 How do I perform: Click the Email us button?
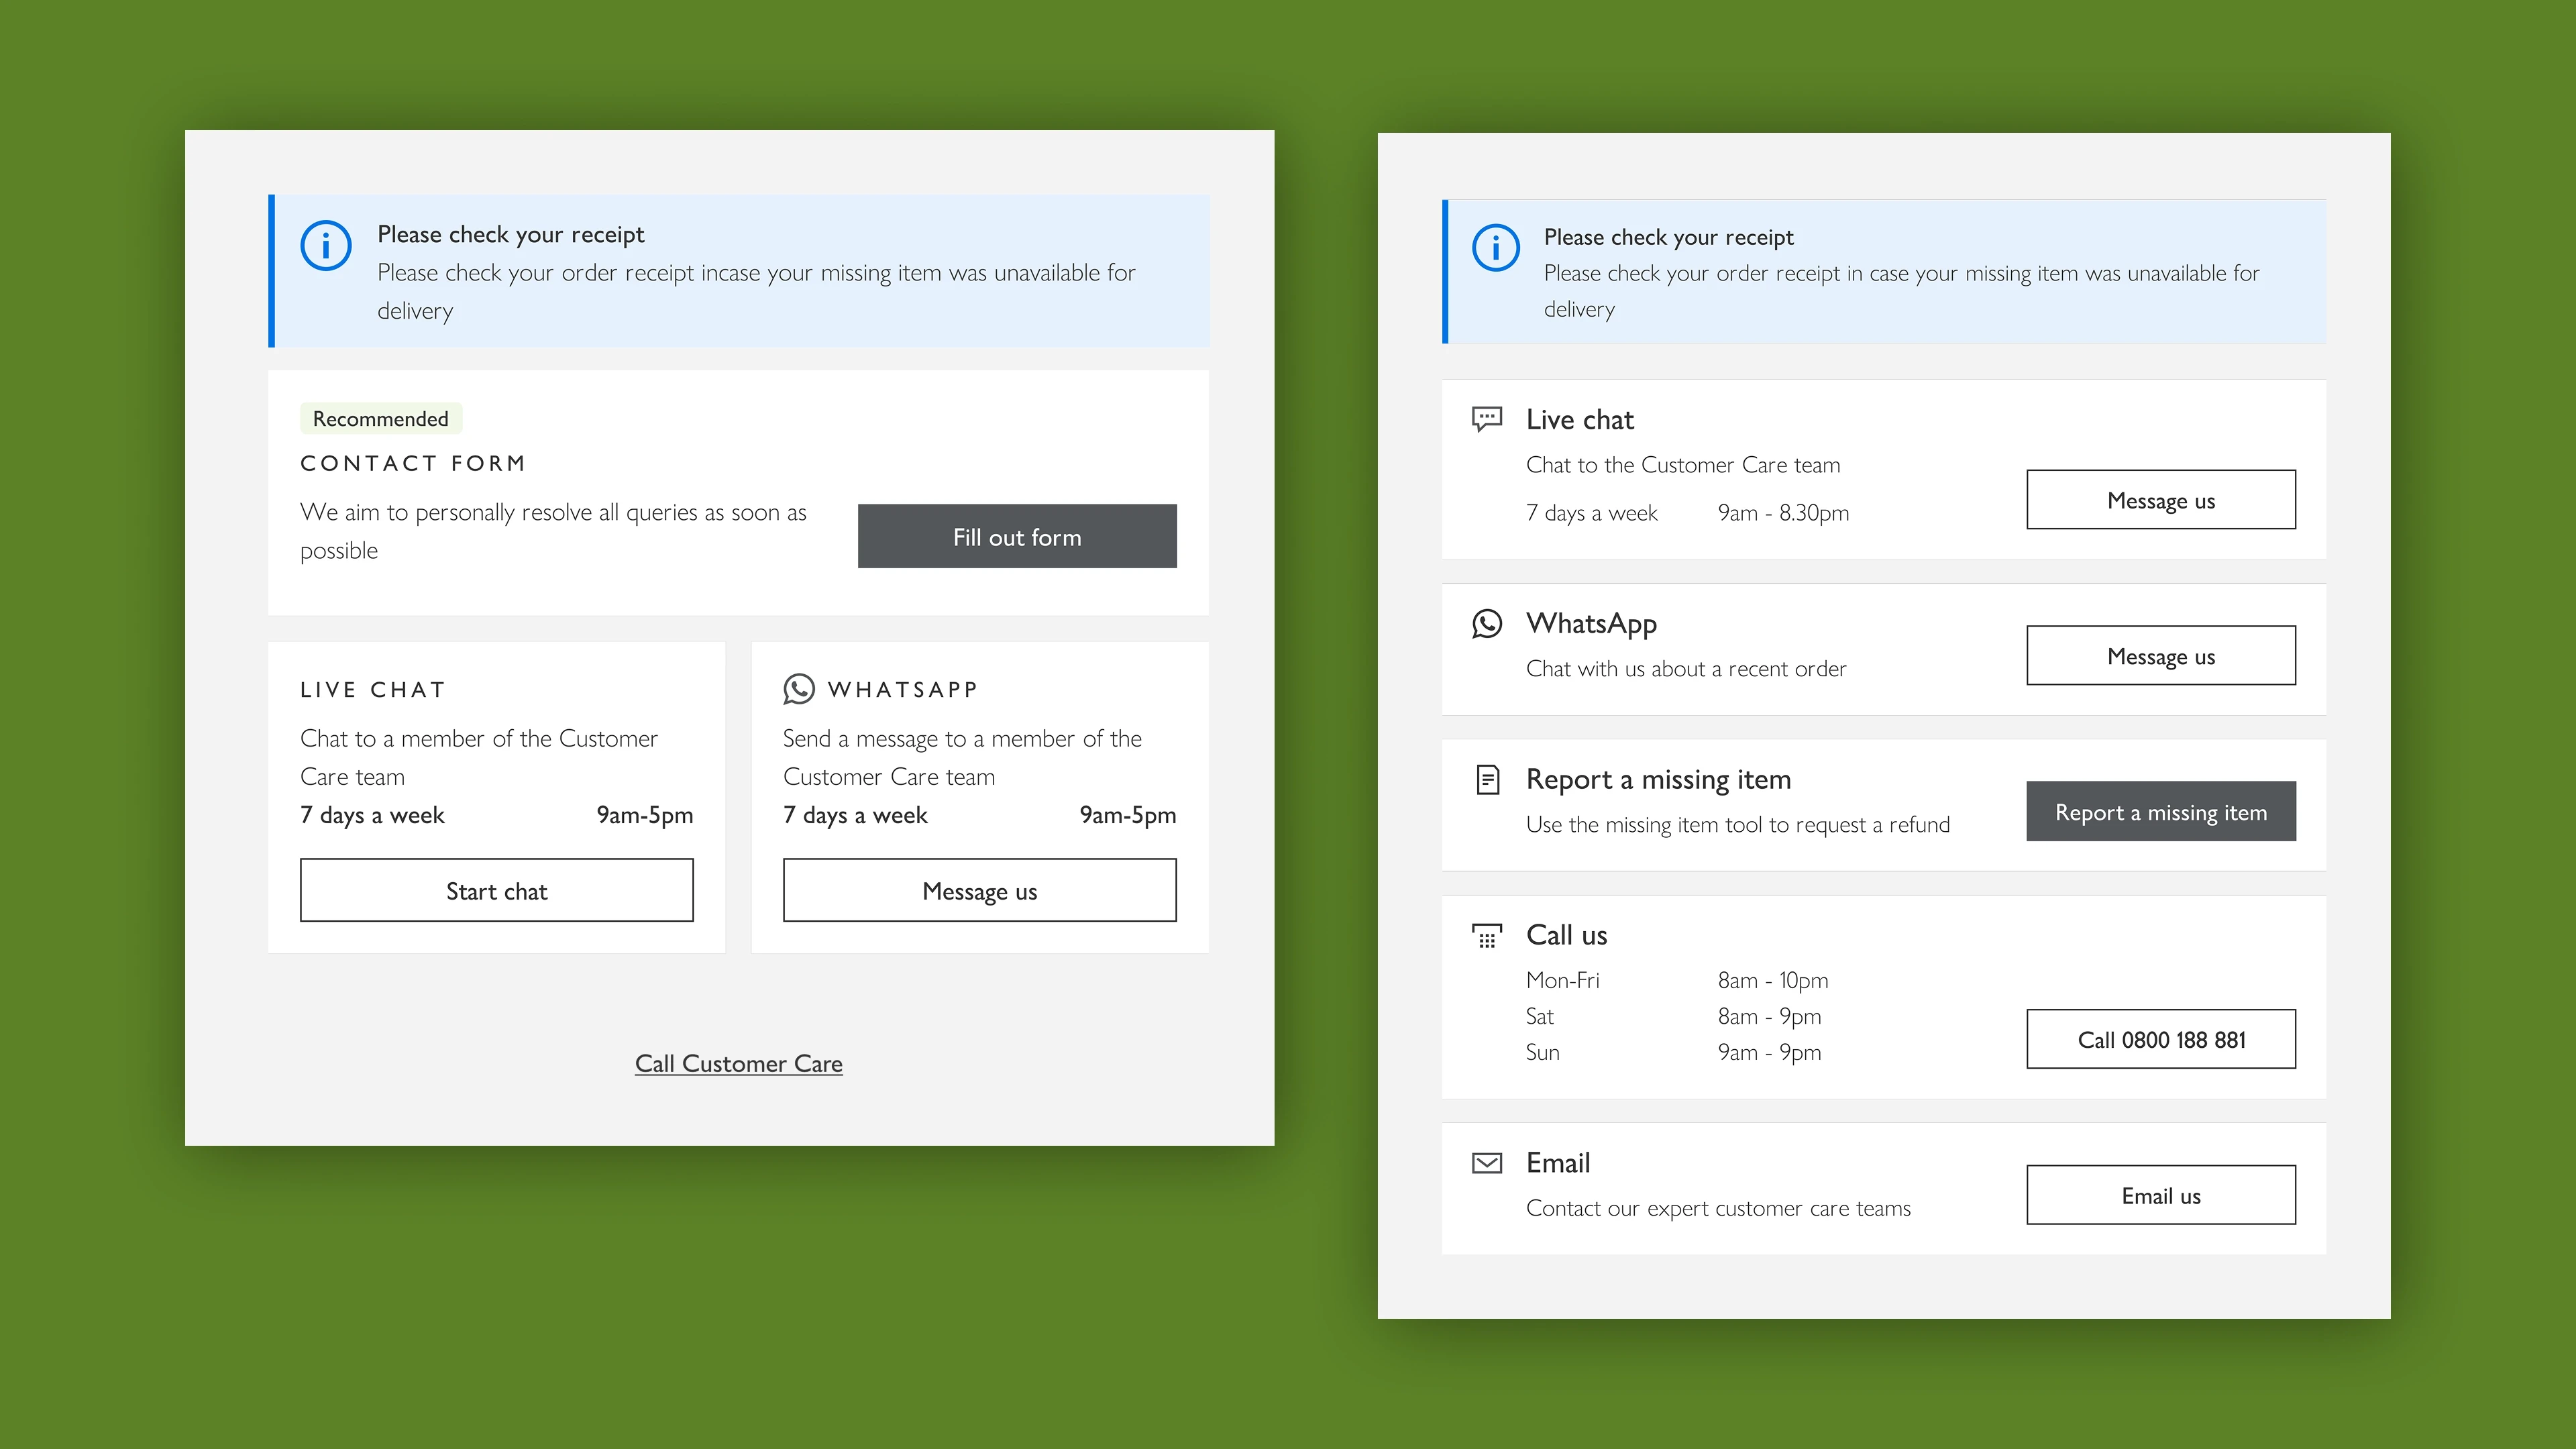[2161, 1195]
